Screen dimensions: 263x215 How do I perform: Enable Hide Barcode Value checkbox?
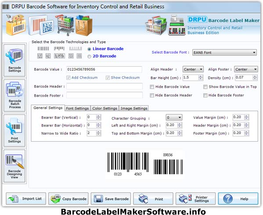[152, 87]
